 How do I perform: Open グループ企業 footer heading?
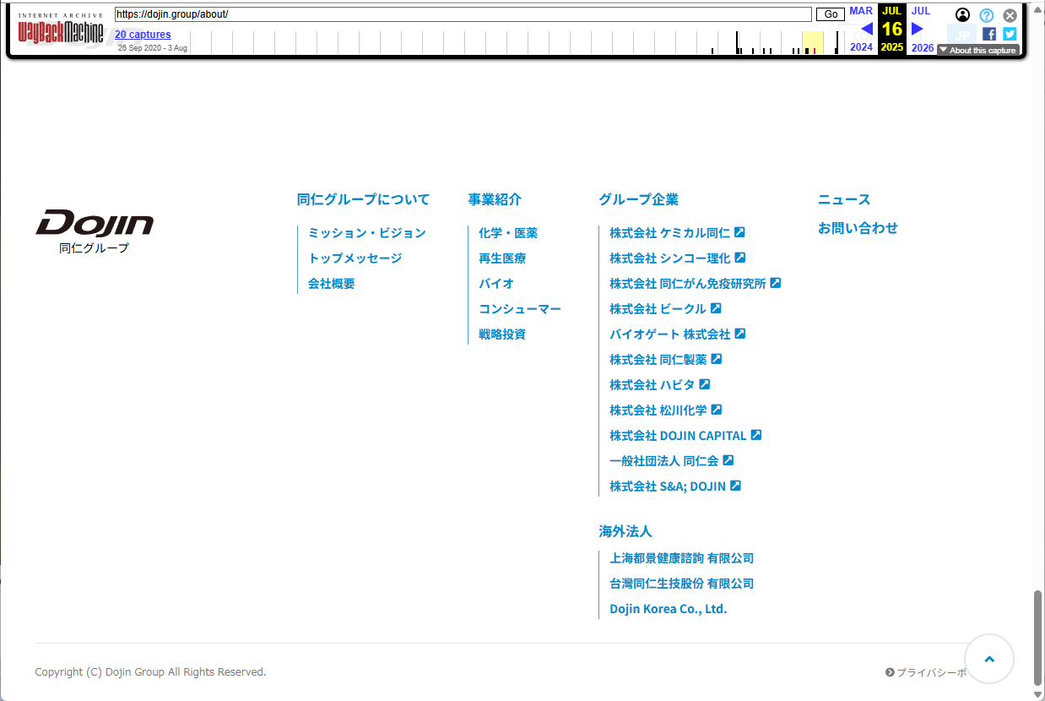(x=639, y=199)
